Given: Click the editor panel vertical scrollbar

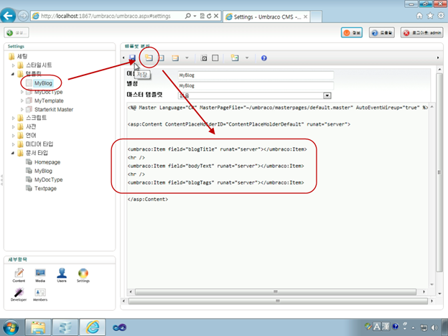Looking at the screenshot, I should tap(439, 172).
